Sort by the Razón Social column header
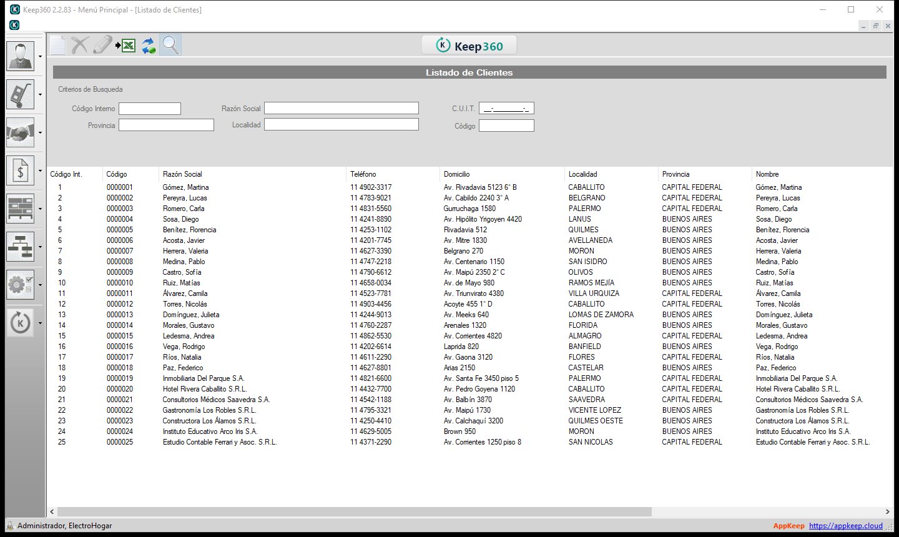 click(x=252, y=174)
